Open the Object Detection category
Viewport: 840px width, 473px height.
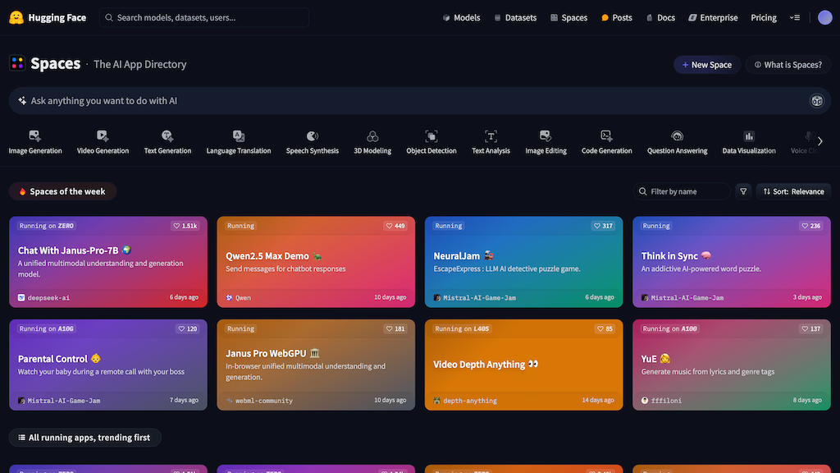pos(431,142)
